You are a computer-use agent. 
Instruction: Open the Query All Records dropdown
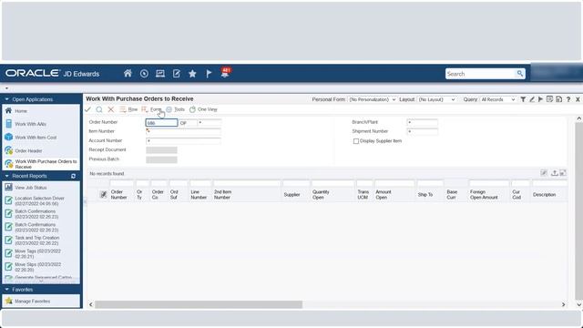pos(498,99)
